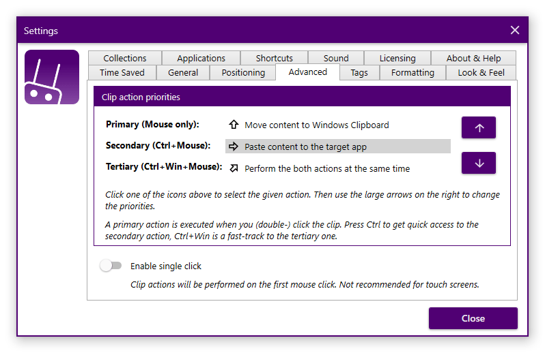Select the diagonal-arrow both actions icon
Screen dimensions: 545x353
[234, 168]
